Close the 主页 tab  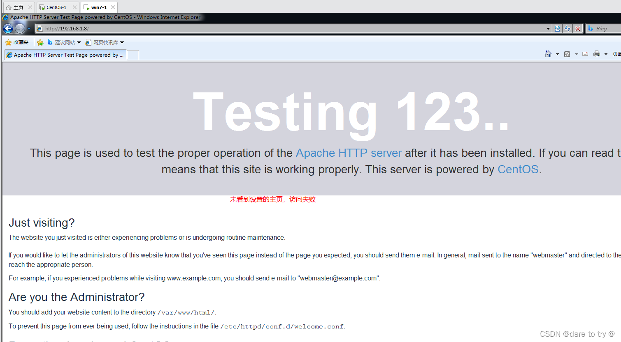[30, 7]
